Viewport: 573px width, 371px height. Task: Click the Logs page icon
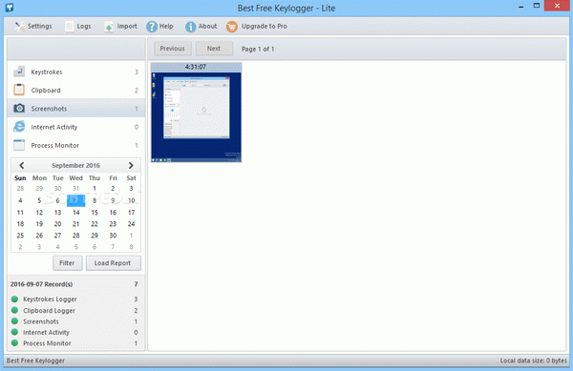click(x=69, y=27)
